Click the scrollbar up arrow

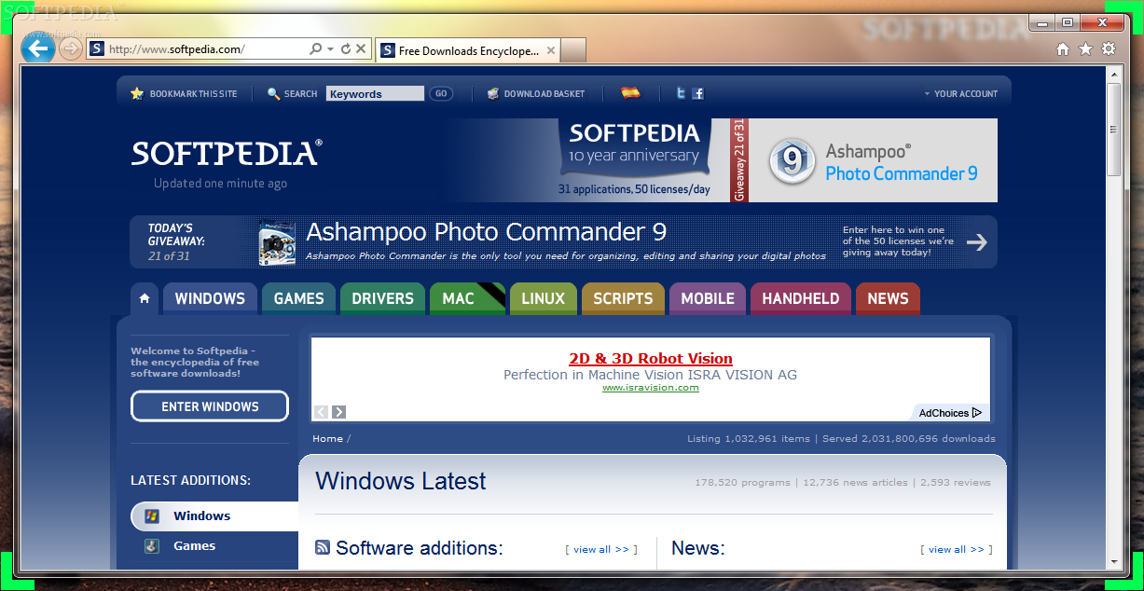tap(1114, 74)
